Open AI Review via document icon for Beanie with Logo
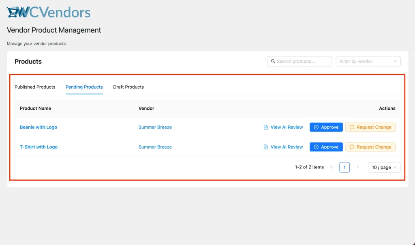The width and height of the screenshot is (415, 245). coord(266,127)
